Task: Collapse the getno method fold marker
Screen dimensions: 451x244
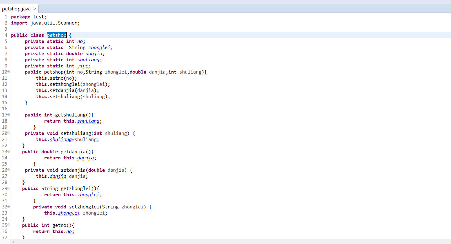Action: (x=9, y=225)
